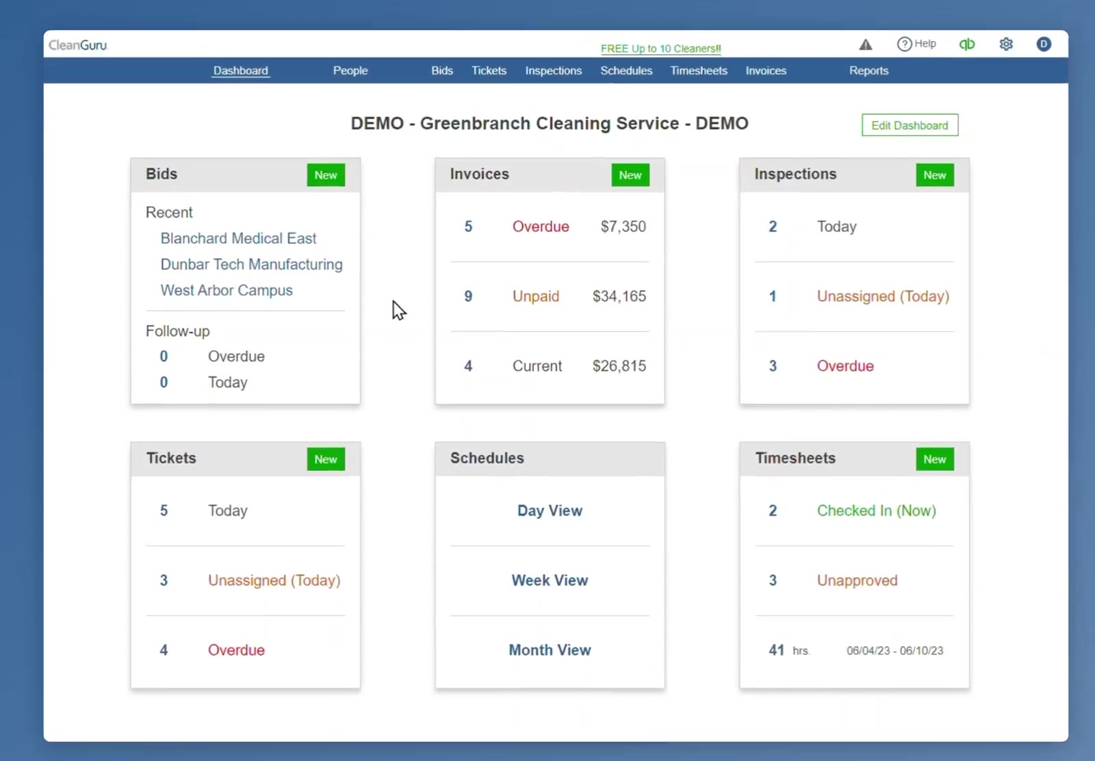View Checked In (Now) timesheets

coord(876,511)
